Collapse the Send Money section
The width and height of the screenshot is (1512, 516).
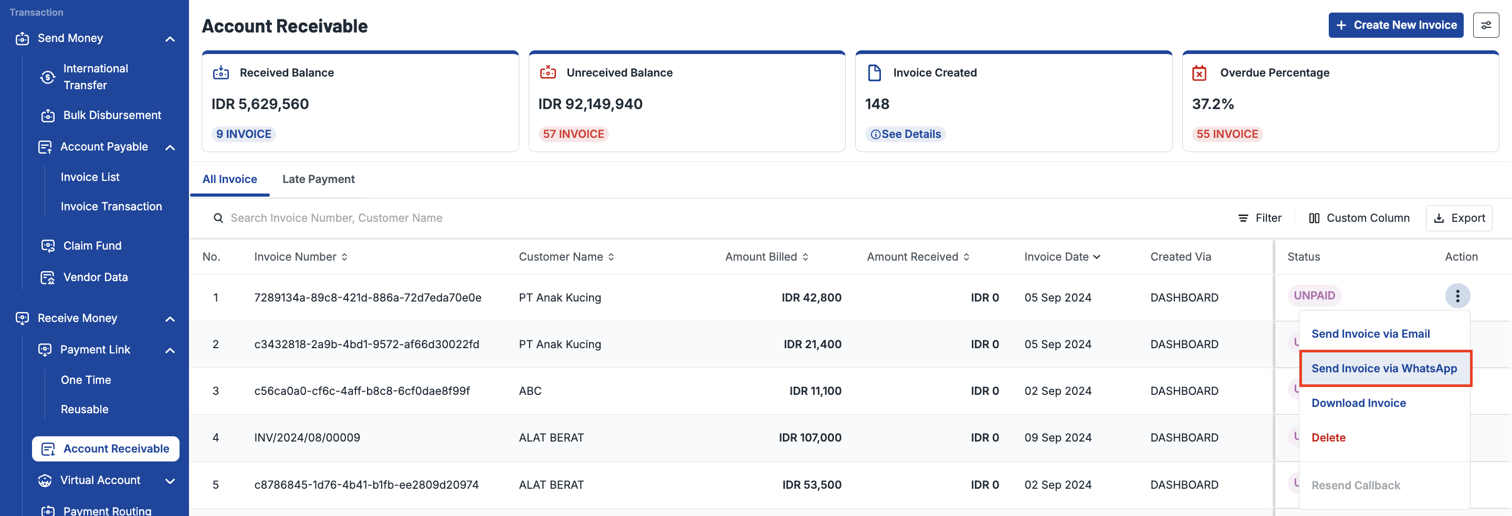pyautogui.click(x=170, y=39)
